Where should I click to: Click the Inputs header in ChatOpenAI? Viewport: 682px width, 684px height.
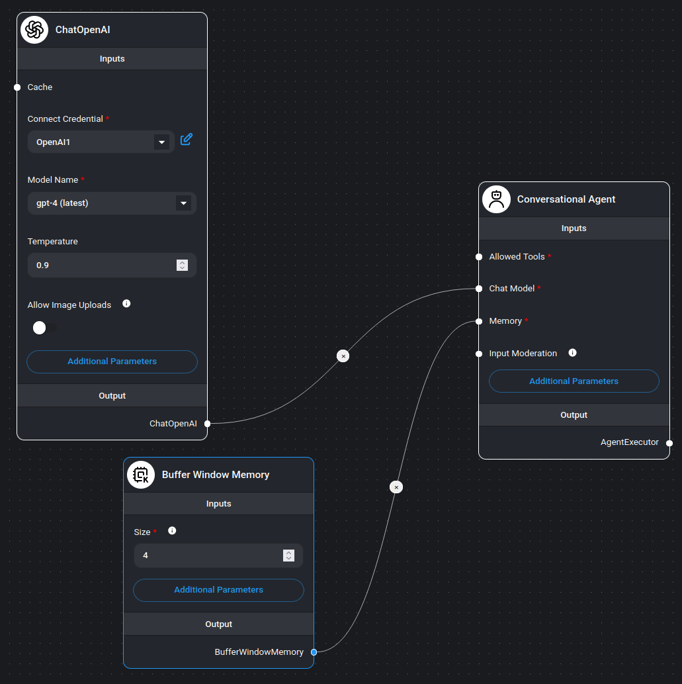[112, 58]
